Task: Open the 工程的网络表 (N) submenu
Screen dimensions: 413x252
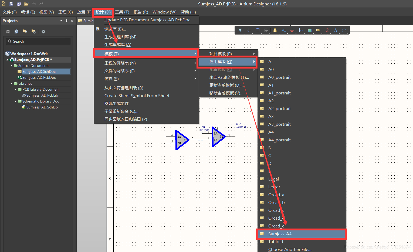Action: pos(146,63)
